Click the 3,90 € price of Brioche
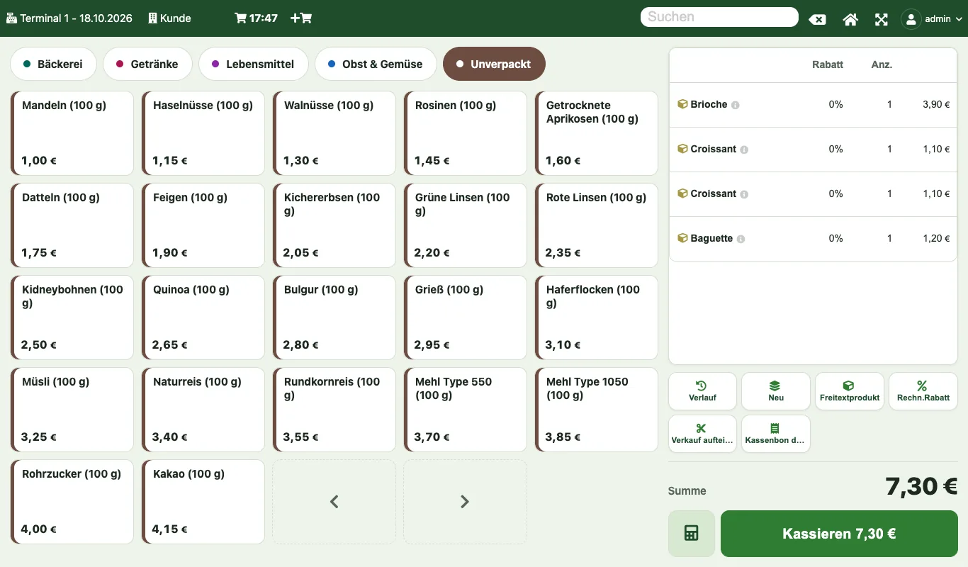This screenshot has height=567, width=968. tap(936, 105)
